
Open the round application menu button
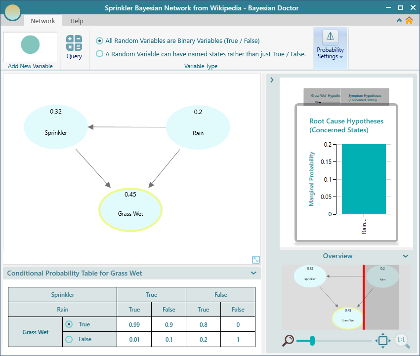12,12
